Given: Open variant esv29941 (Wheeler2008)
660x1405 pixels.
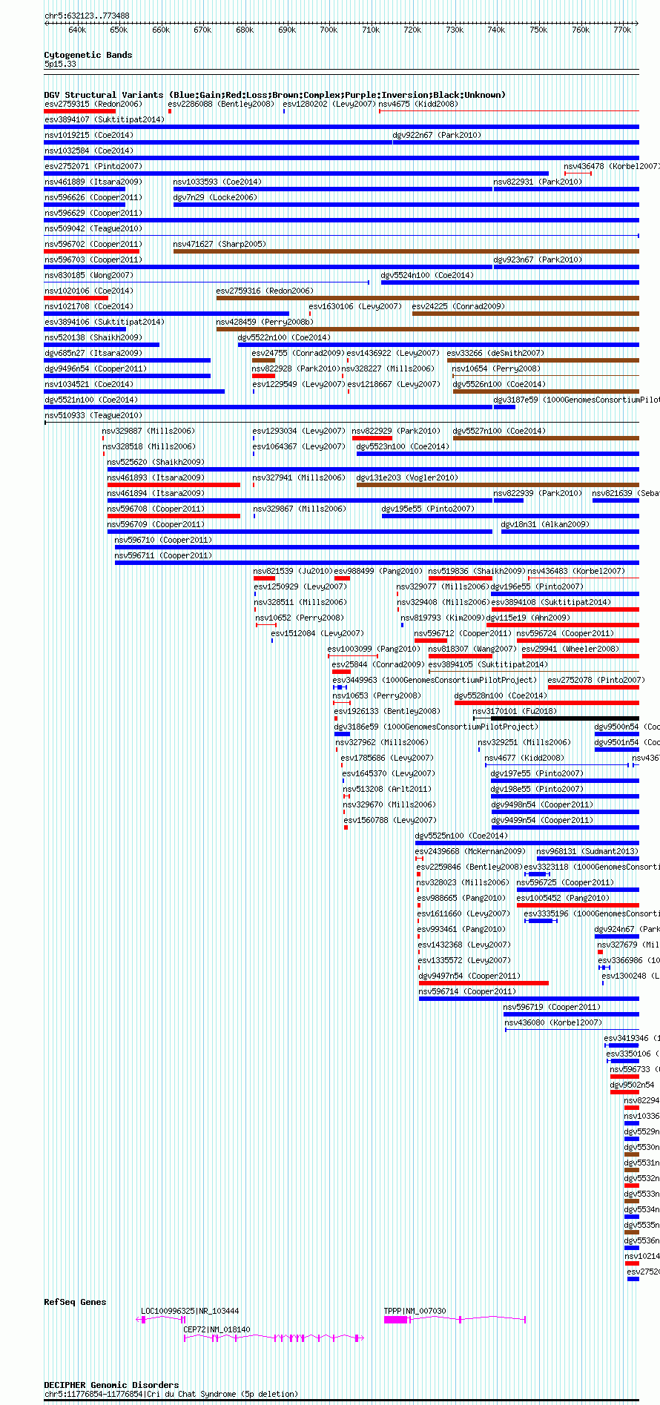Looking at the screenshot, I should pos(570,649).
